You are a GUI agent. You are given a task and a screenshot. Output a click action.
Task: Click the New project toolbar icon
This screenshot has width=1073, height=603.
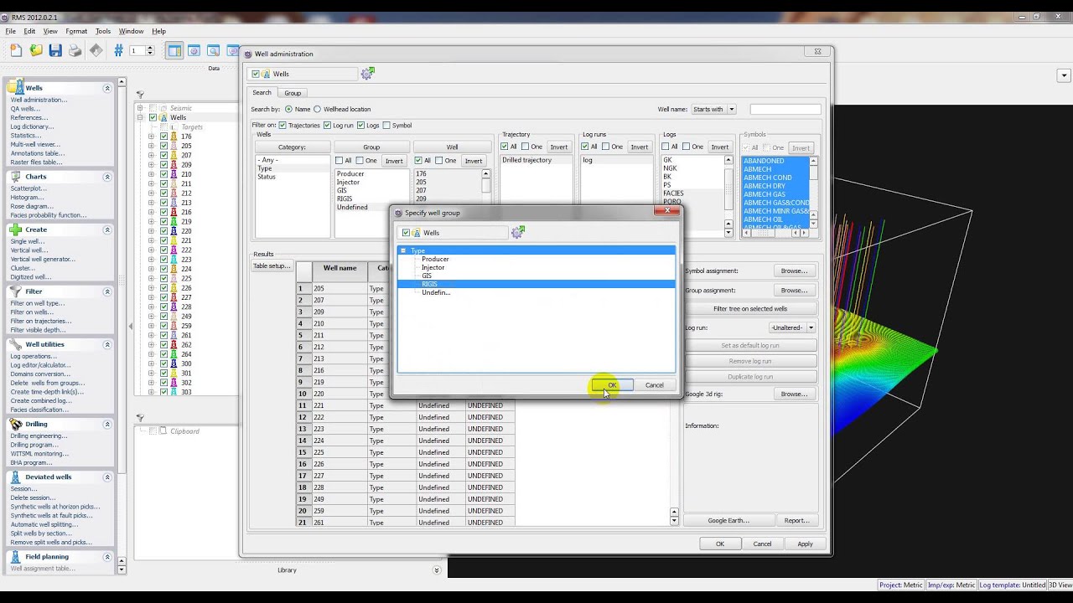16,51
